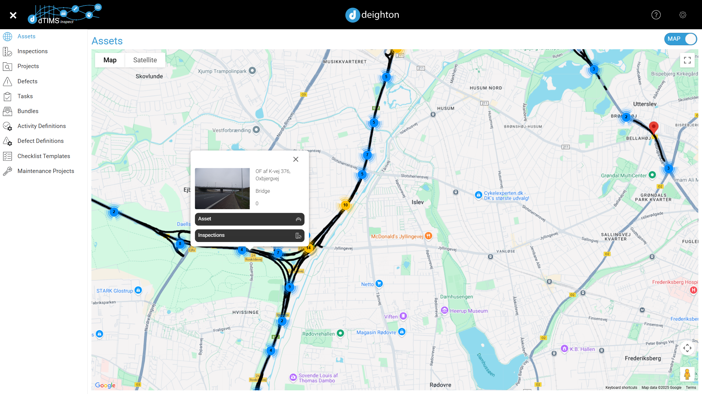Close the sidebar with X icon

[x=13, y=15]
